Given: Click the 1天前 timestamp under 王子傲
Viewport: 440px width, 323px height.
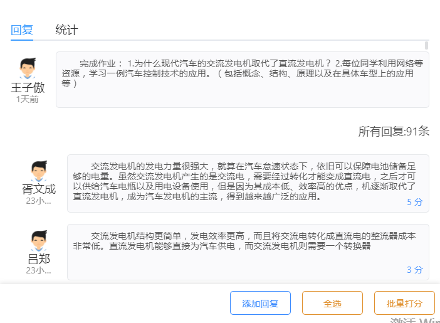Looking at the screenshot, I should click(28, 99).
